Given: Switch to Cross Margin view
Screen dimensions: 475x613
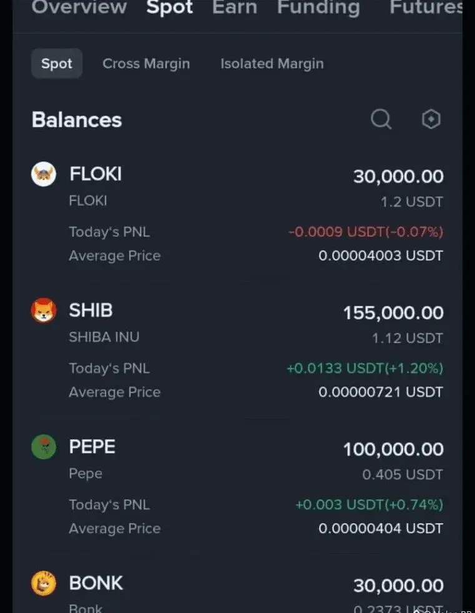Looking at the screenshot, I should [x=146, y=64].
